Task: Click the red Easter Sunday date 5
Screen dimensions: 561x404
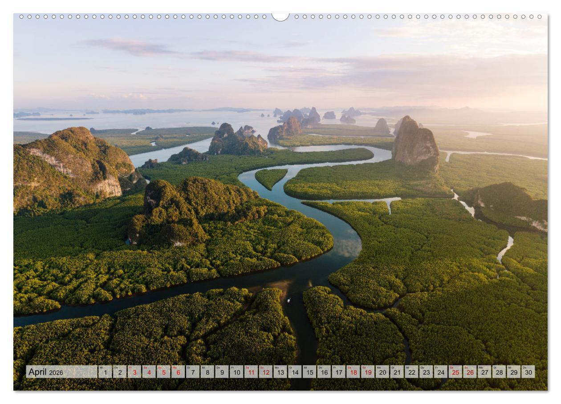Action: click(164, 372)
